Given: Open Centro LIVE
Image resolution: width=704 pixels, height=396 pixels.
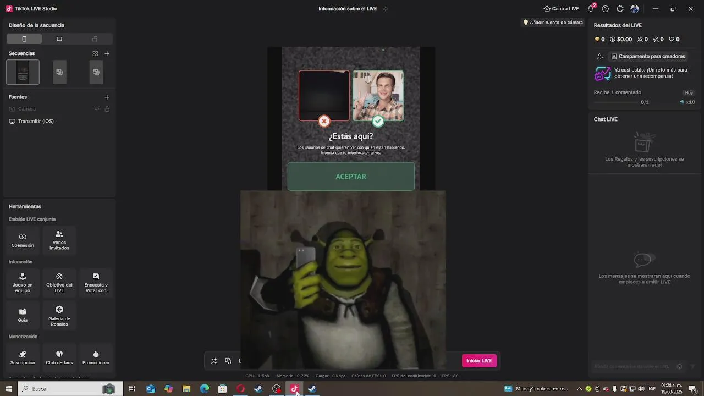Looking at the screenshot, I should (x=561, y=9).
